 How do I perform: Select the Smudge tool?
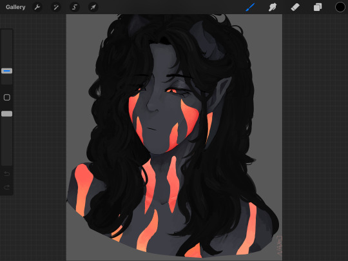(273, 7)
